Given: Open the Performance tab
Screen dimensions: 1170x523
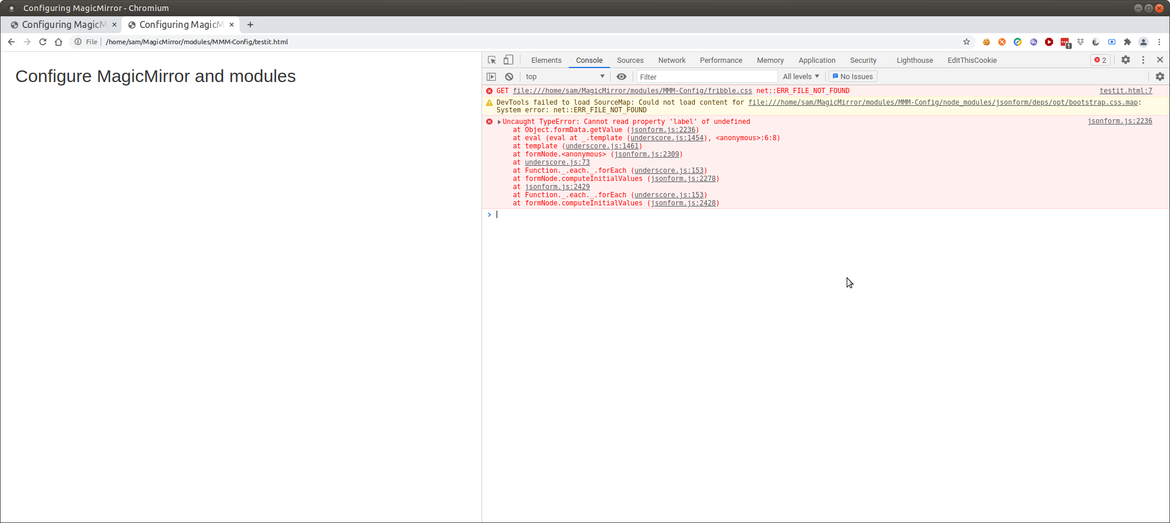Looking at the screenshot, I should [x=721, y=61].
